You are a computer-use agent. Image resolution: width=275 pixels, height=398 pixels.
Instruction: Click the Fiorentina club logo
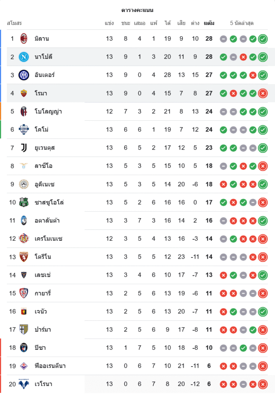tap(24, 366)
